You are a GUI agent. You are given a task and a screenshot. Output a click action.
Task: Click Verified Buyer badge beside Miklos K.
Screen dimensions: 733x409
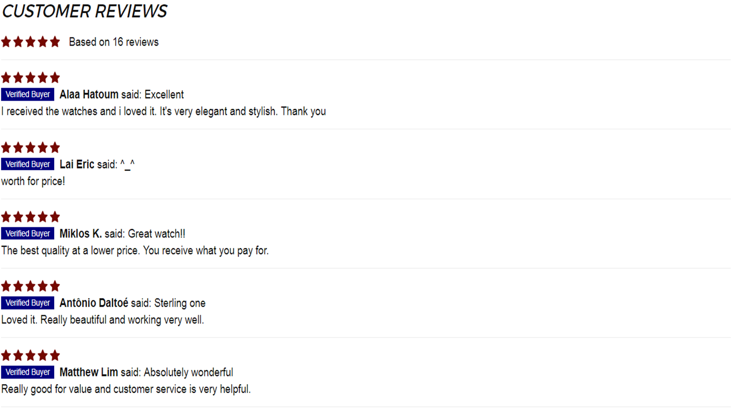pos(28,234)
